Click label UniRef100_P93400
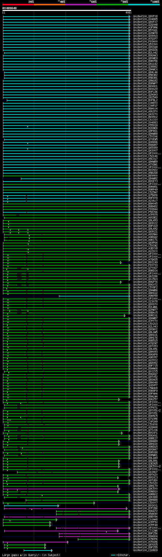 pyautogui.click(x=145, y=41)
